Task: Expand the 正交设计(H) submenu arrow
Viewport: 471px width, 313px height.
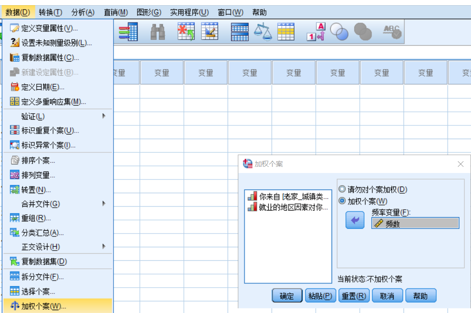Action: pos(104,247)
